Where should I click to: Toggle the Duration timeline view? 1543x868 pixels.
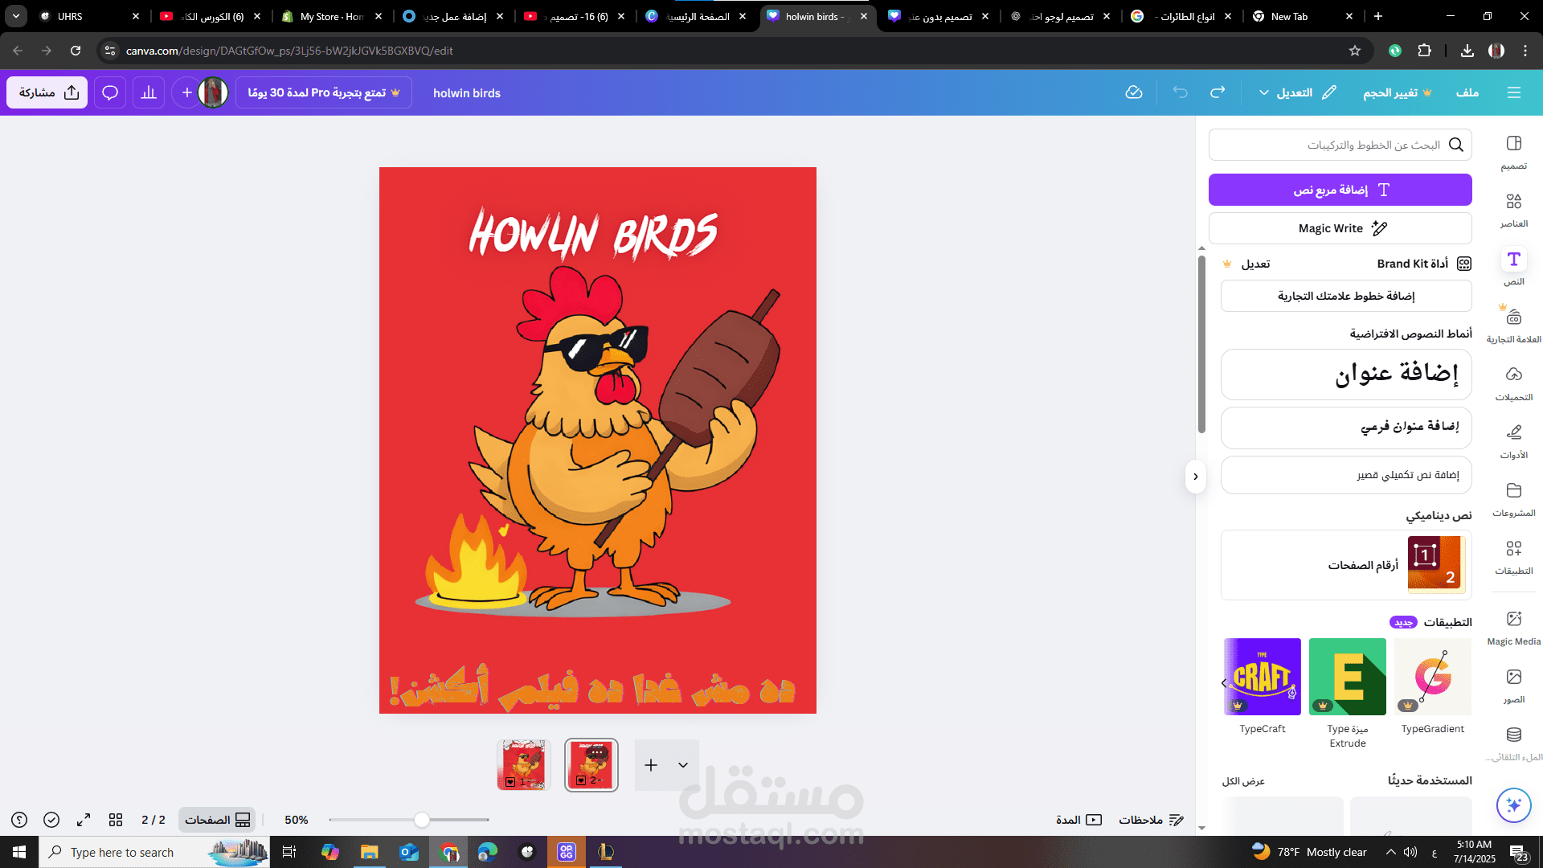point(1078,820)
